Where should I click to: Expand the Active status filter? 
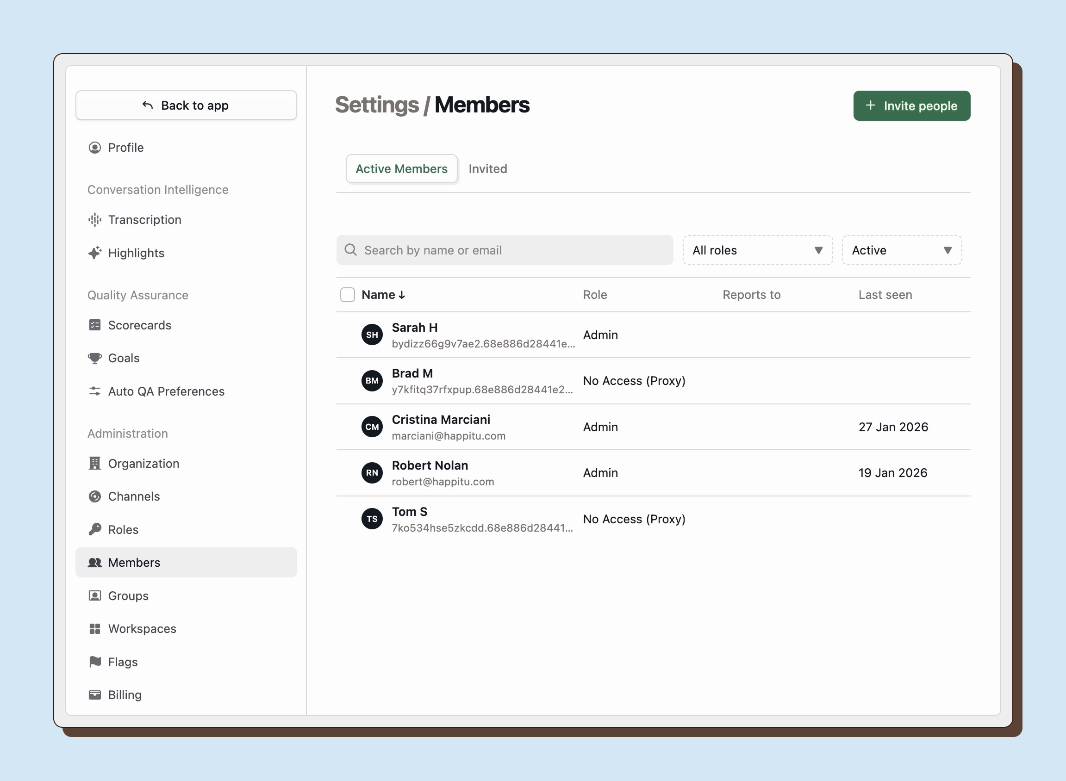tap(901, 250)
